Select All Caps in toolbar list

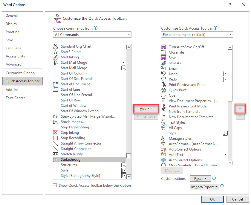coord(194,128)
